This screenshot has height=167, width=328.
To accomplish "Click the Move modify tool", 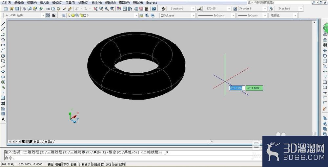I will pyautogui.click(x=325, y=51).
